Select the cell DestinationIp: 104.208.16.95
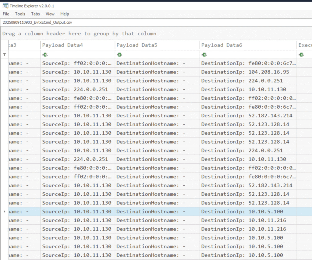 [x=245, y=72]
